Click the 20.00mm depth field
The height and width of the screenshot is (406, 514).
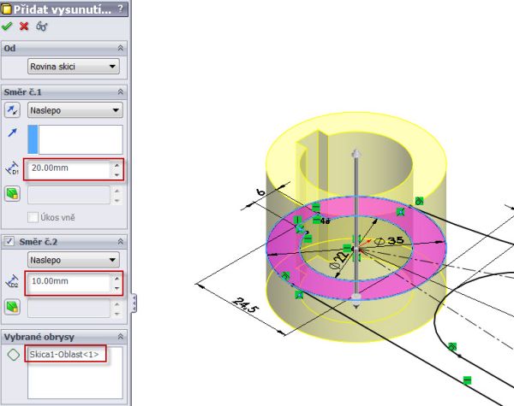pyautogui.click(x=67, y=169)
